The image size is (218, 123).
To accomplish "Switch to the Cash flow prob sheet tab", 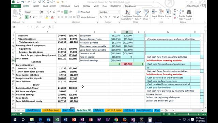I will (x=51, y=110).
